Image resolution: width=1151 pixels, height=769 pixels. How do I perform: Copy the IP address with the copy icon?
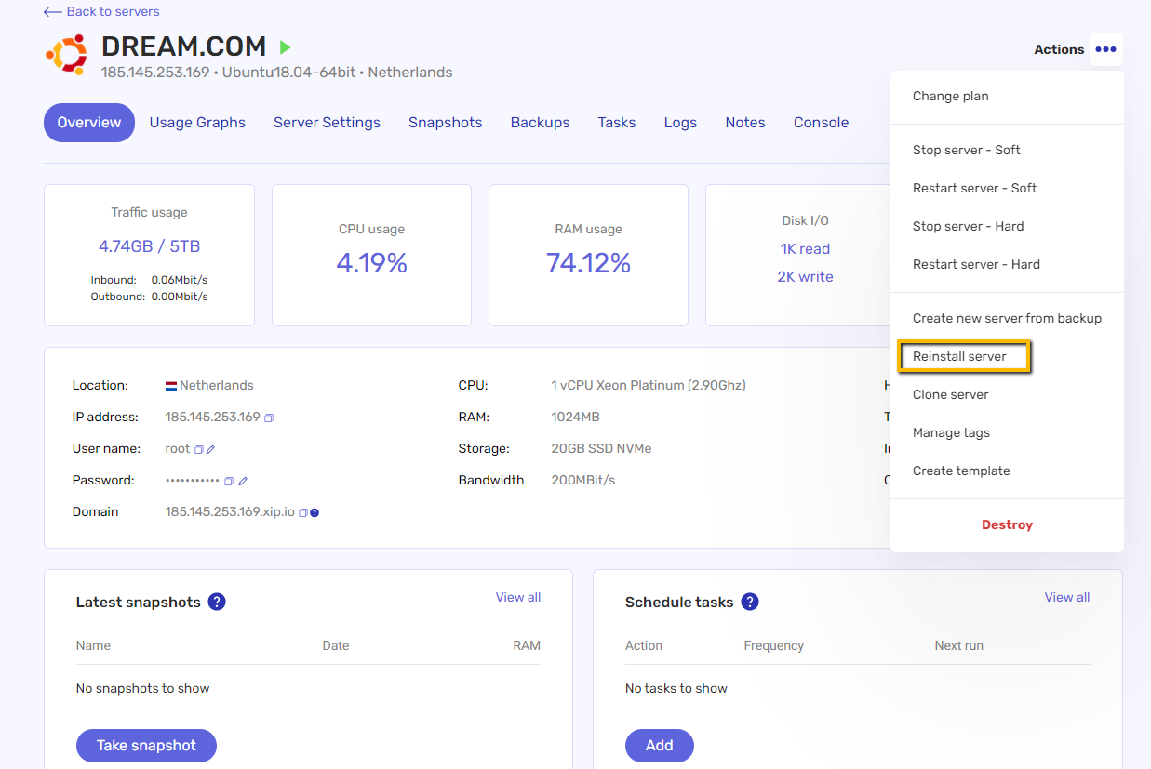tap(269, 418)
